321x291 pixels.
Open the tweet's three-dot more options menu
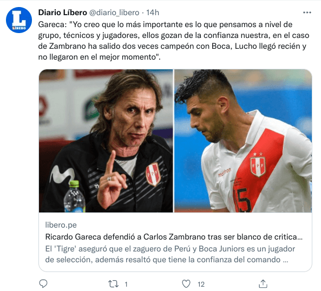[x=307, y=12]
